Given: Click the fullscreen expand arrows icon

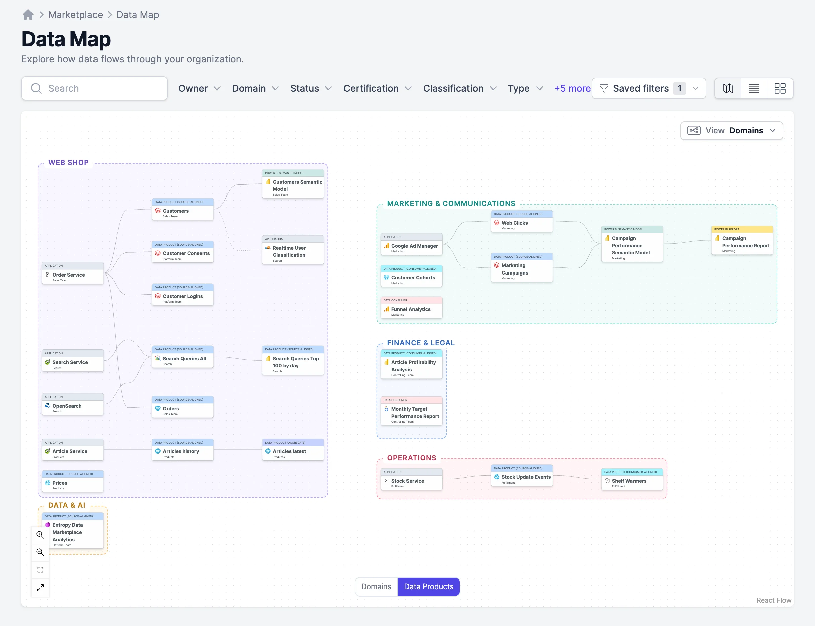Looking at the screenshot, I should click(x=40, y=588).
